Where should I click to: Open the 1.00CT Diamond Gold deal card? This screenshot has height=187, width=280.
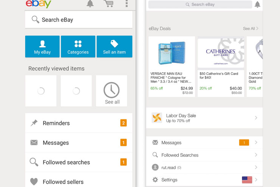click(255, 67)
